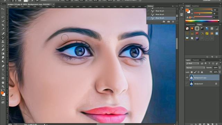Switch to the Swatches tab
Screen dimensions: 222x125
(x=195, y=6)
